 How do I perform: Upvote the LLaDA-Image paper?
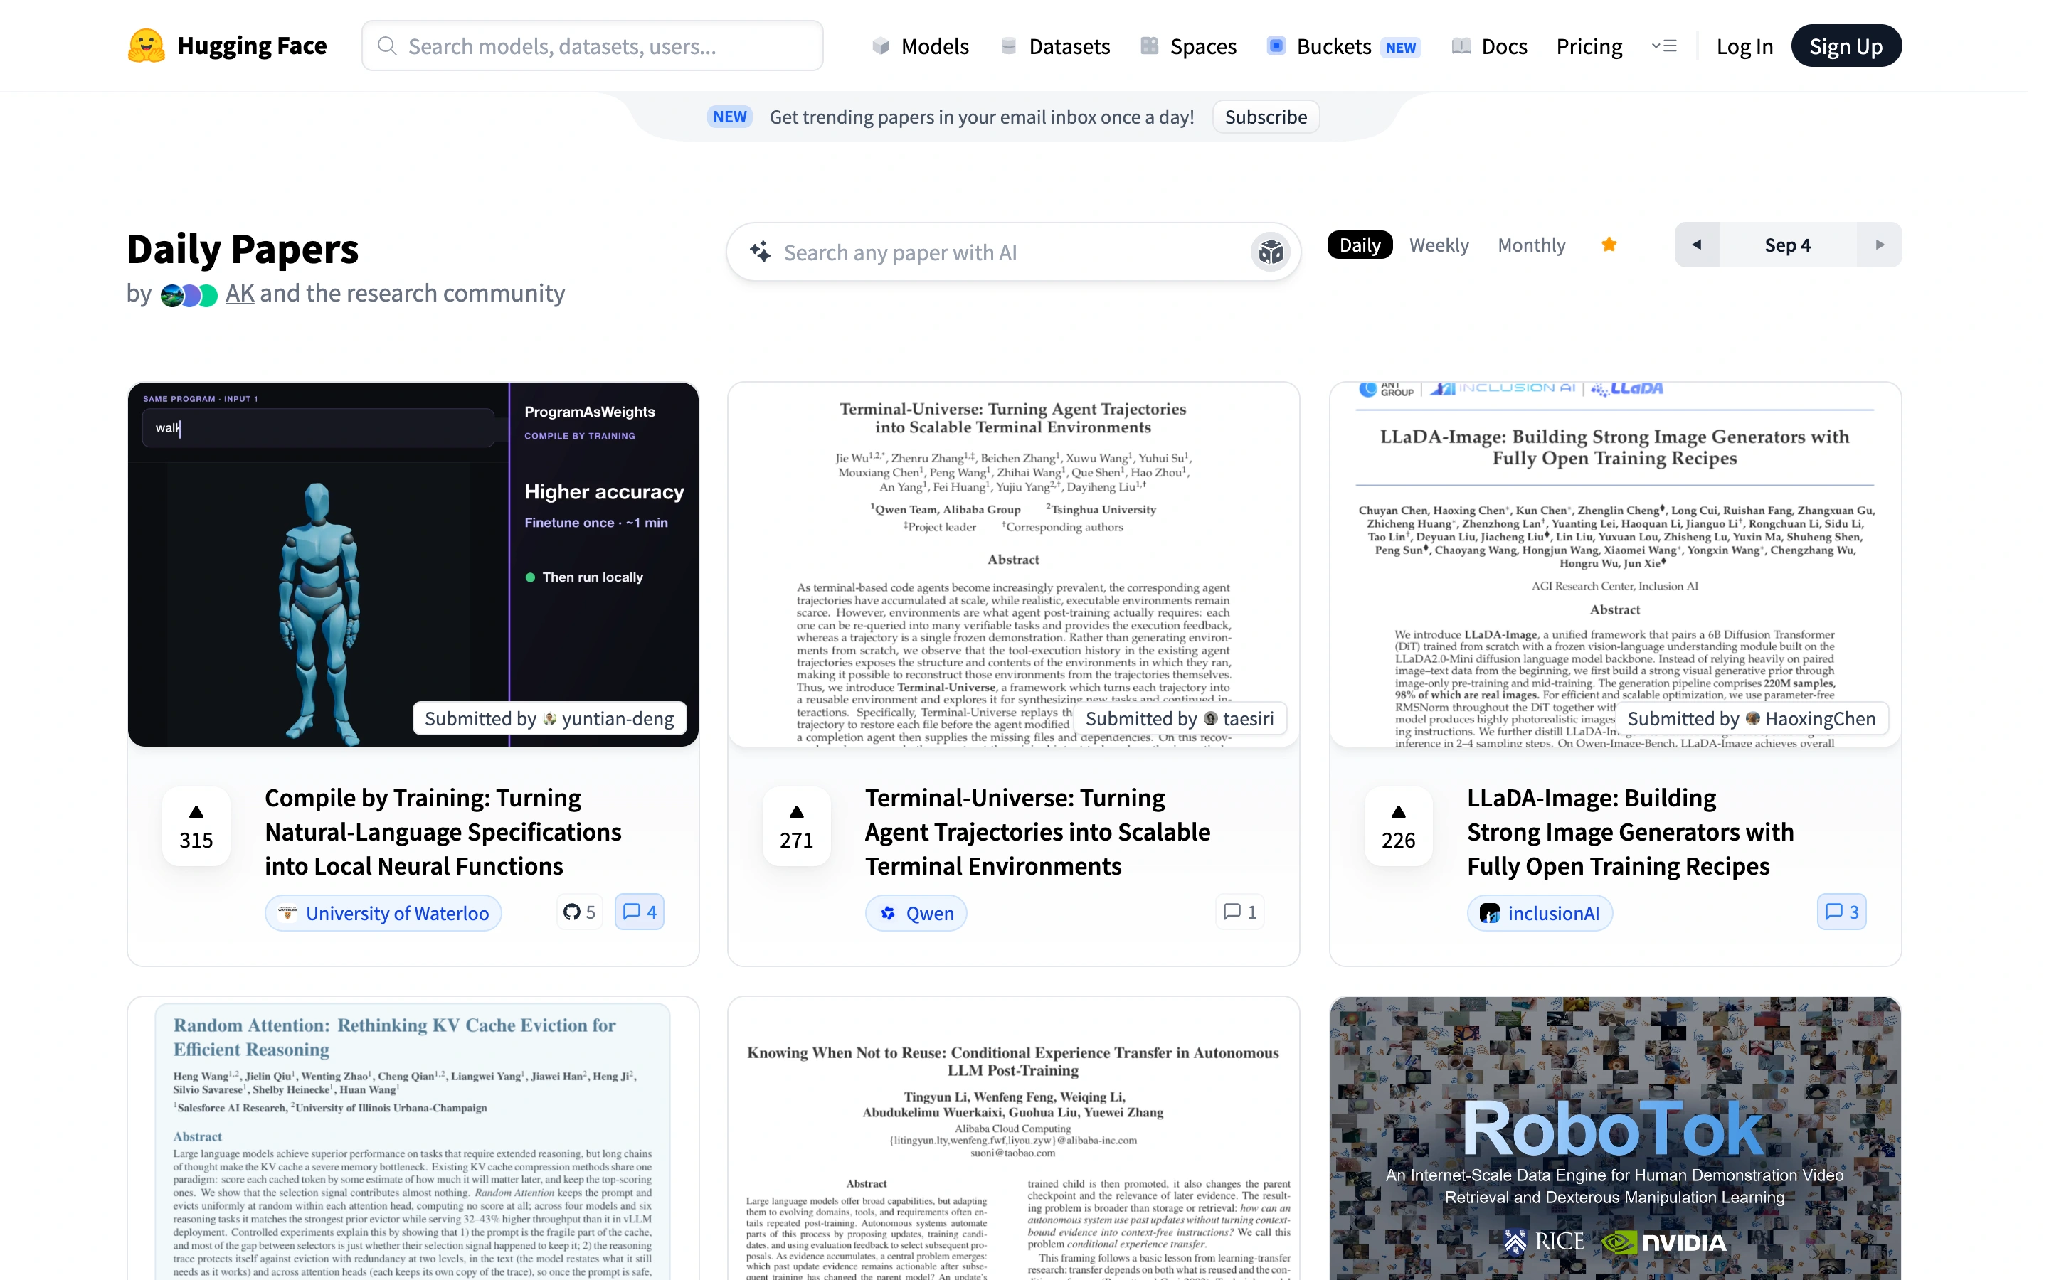(1398, 826)
